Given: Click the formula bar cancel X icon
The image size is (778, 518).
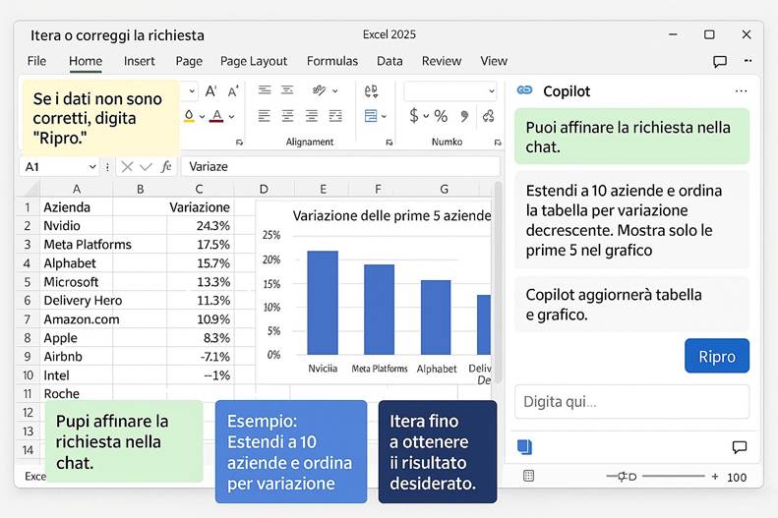Looking at the screenshot, I should pos(128,166).
